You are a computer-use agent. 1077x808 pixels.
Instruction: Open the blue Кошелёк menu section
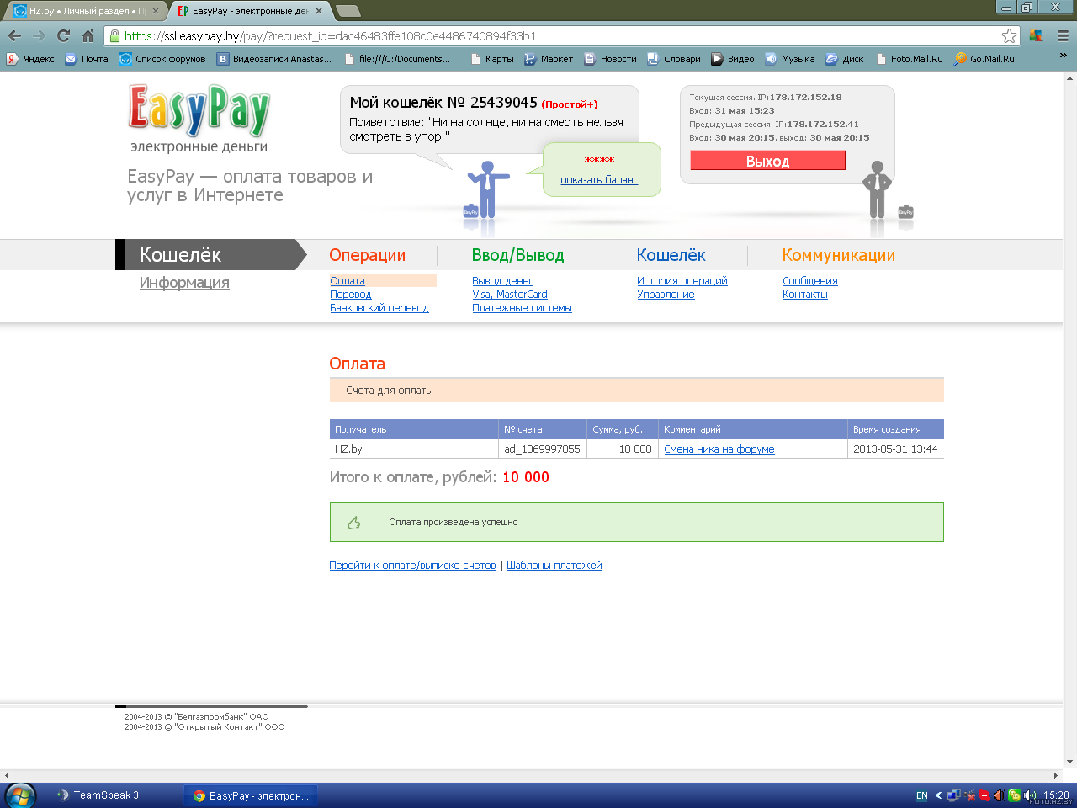pyautogui.click(x=671, y=255)
